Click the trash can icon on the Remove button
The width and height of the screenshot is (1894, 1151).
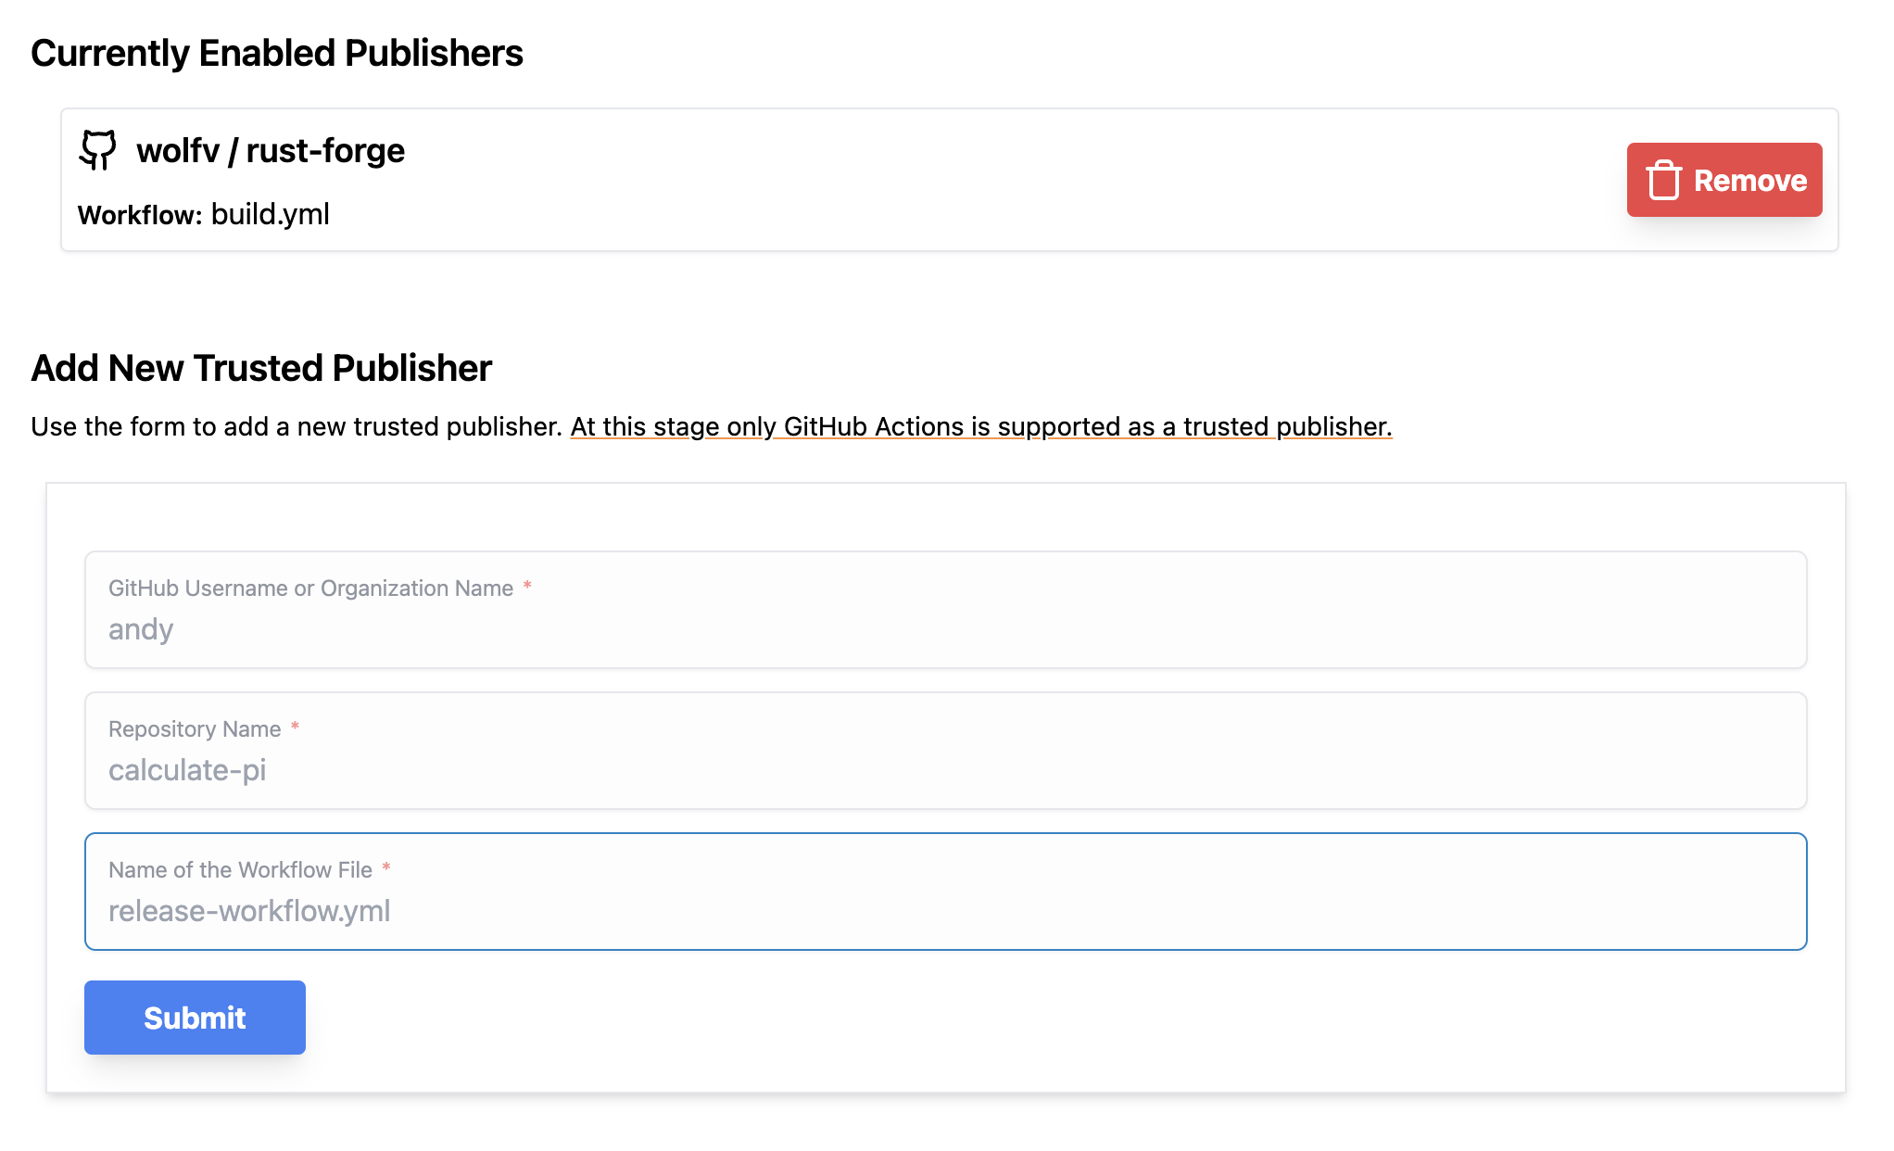(1663, 180)
